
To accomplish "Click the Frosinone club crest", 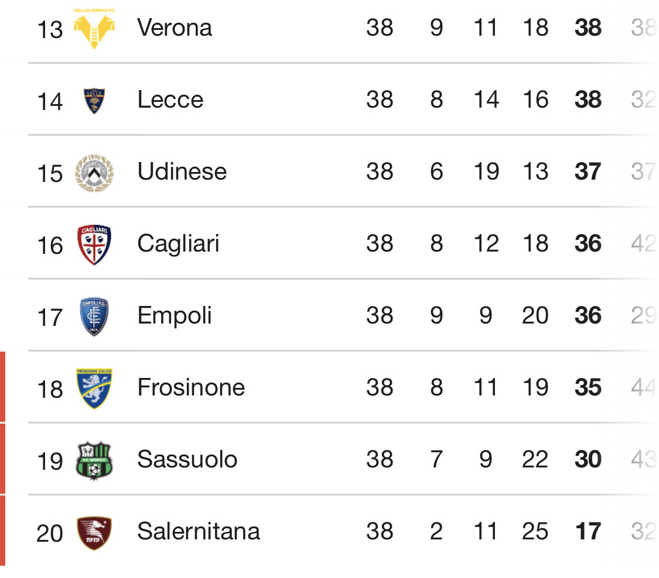I will 94,388.
